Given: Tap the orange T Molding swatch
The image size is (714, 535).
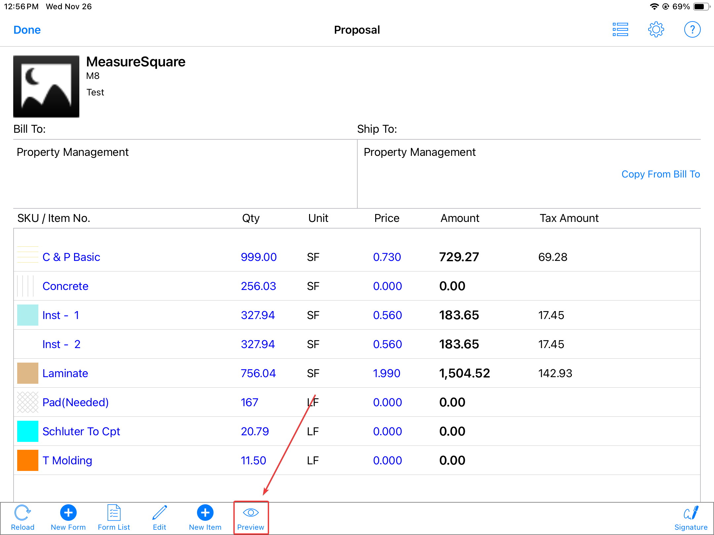Looking at the screenshot, I should click(28, 460).
